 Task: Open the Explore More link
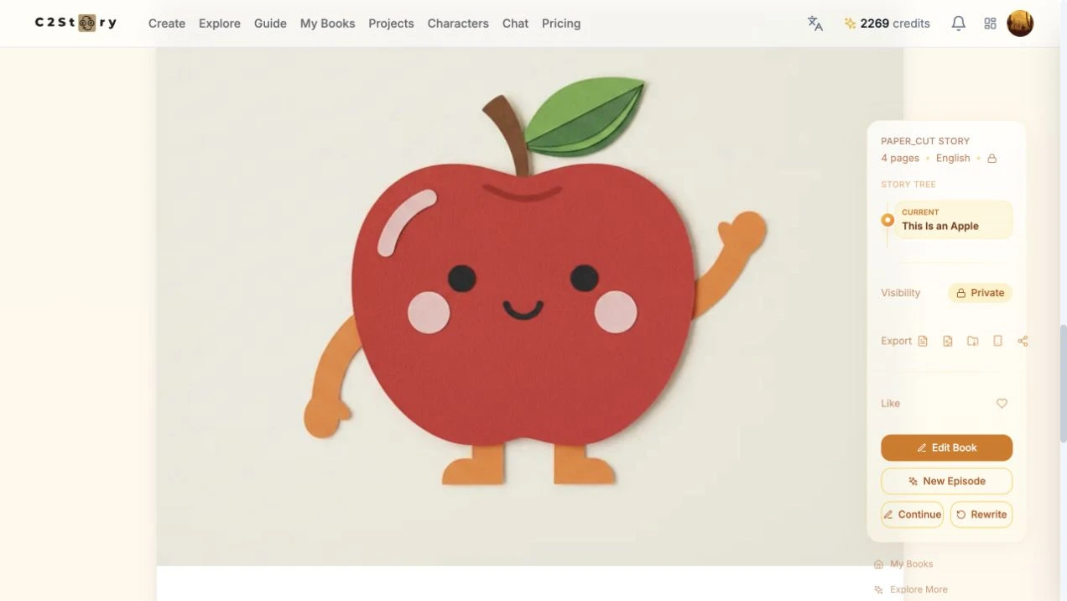(x=910, y=589)
